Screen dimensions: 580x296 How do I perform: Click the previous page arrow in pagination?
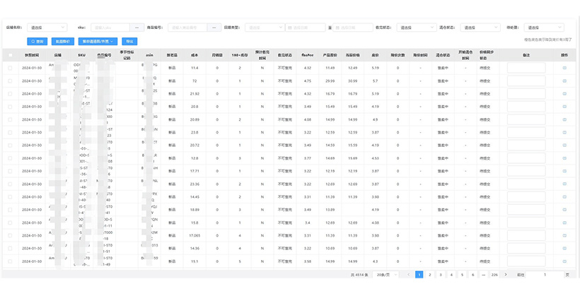(x=408, y=274)
